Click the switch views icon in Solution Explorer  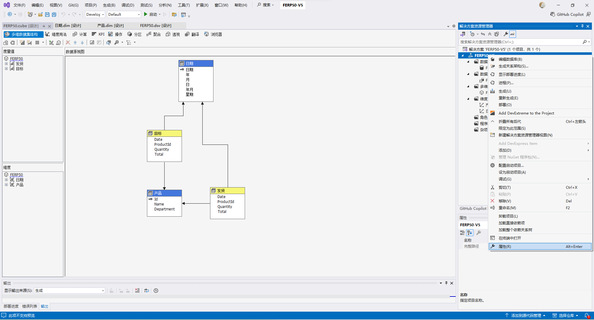click(x=463, y=34)
